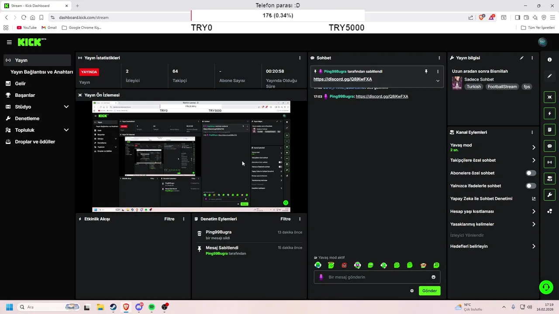Click the broadcast signal icon in right sidebar
Image resolution: width=559 pixels, height=314 pixels.
coord(549,162)
